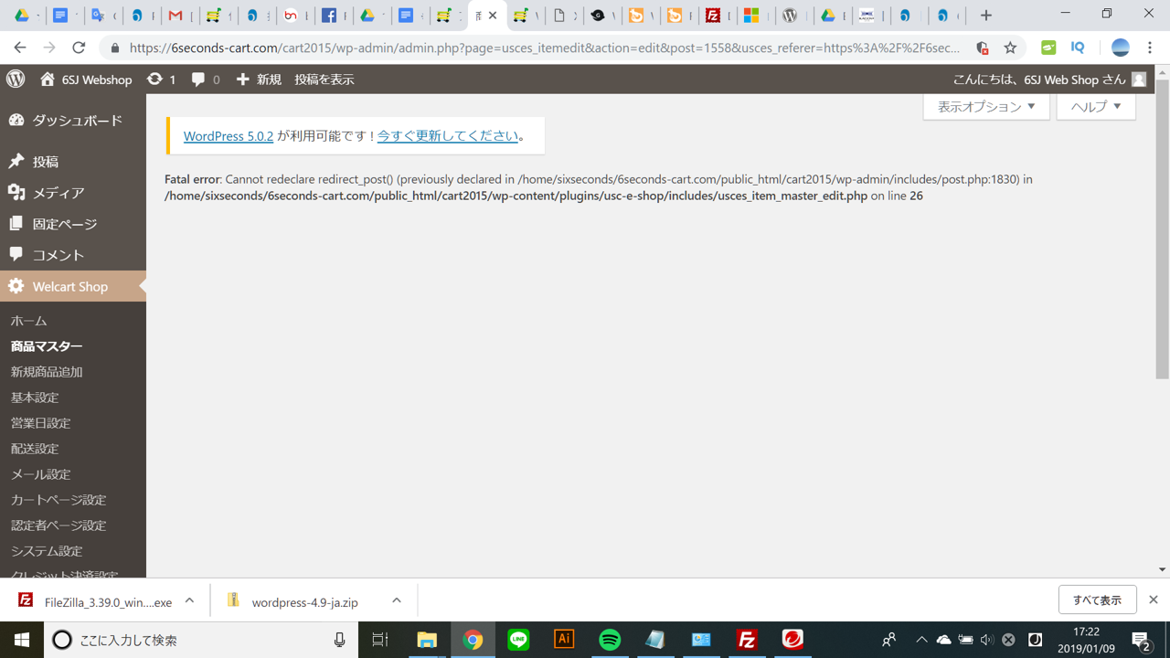Image resolution: width=1170 pixels, height=658 pixels.
Task: Open the WordPress 5.0.2 link
Action: pos(229,135)
